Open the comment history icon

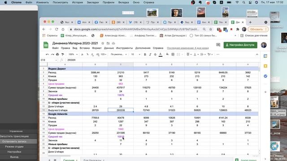218,45
